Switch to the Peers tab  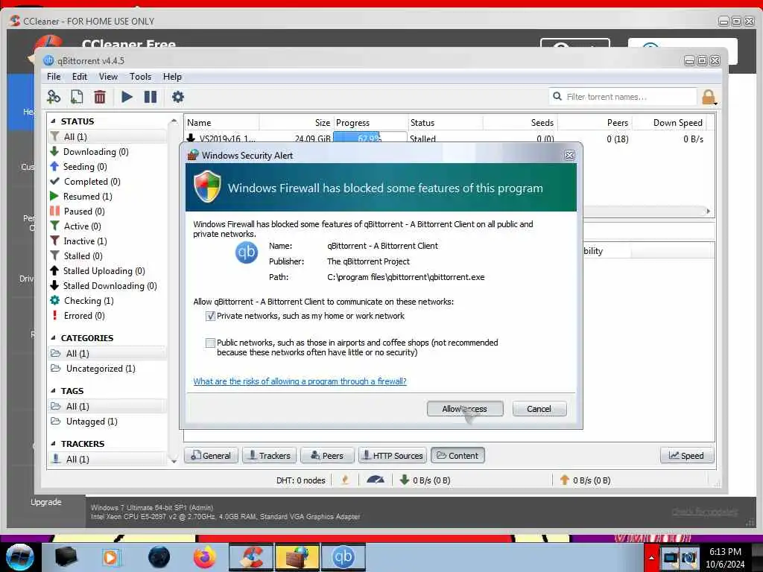[x=327, y=456]
